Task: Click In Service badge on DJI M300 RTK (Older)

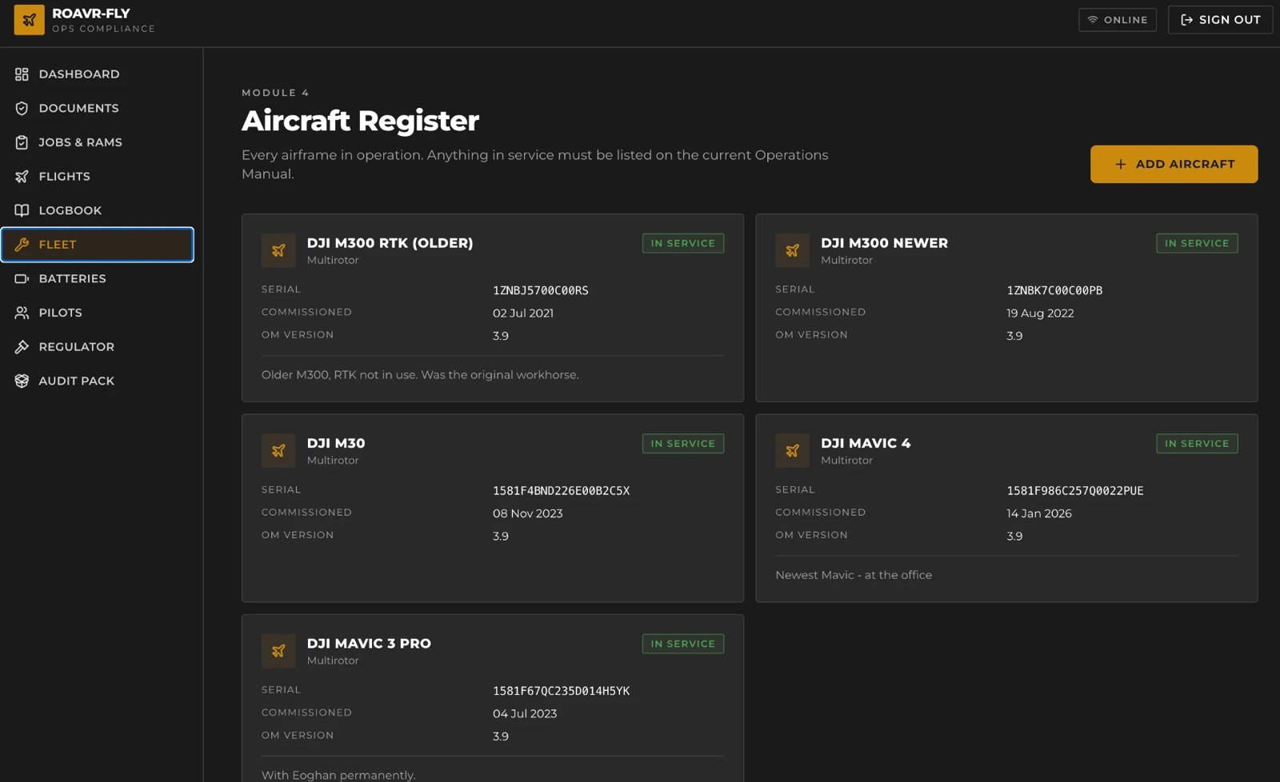Action: [x=682, y=243]
